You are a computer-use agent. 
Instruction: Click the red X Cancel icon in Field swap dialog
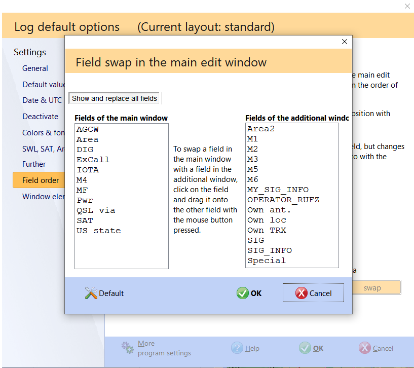click(302, 293)
